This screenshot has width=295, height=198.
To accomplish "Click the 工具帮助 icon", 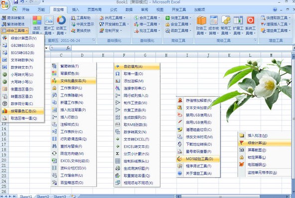I will 73,18.
